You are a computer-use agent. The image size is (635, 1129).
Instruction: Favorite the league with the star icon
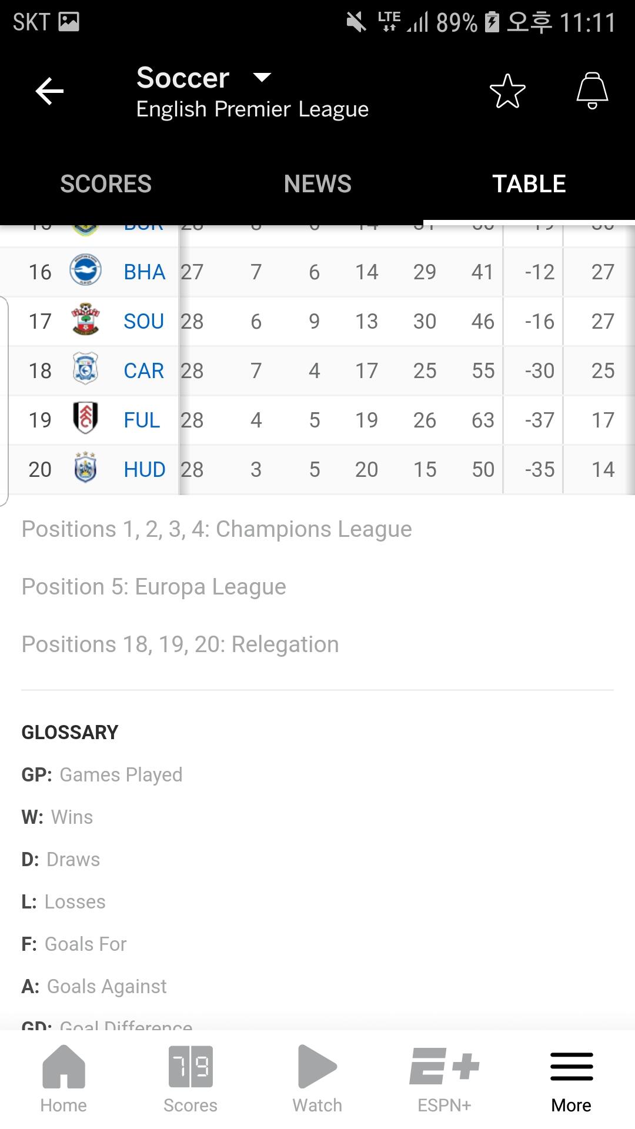click(x=507, y=91)
